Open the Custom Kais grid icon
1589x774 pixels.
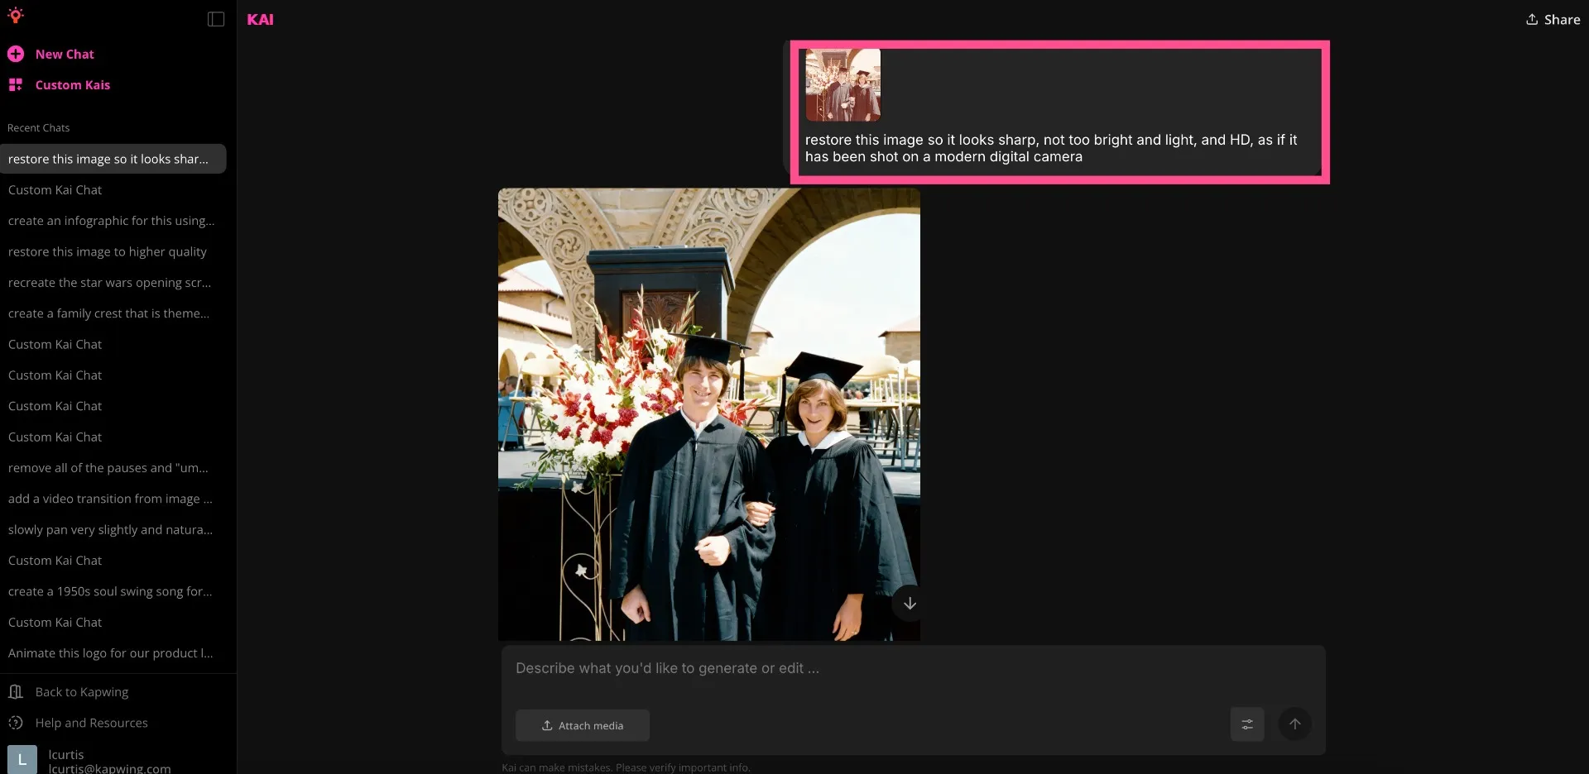click(x=16, y=84)
